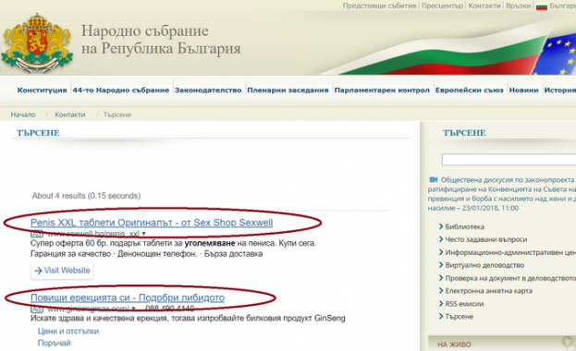
Task: Click the phone number 088 490 4140
Action: pos(170,309)
